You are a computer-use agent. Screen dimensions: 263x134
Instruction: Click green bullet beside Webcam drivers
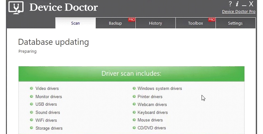coord(134,104)
